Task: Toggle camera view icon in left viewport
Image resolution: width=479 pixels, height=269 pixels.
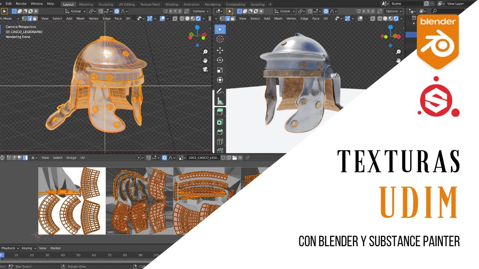Action: [205, 69]
